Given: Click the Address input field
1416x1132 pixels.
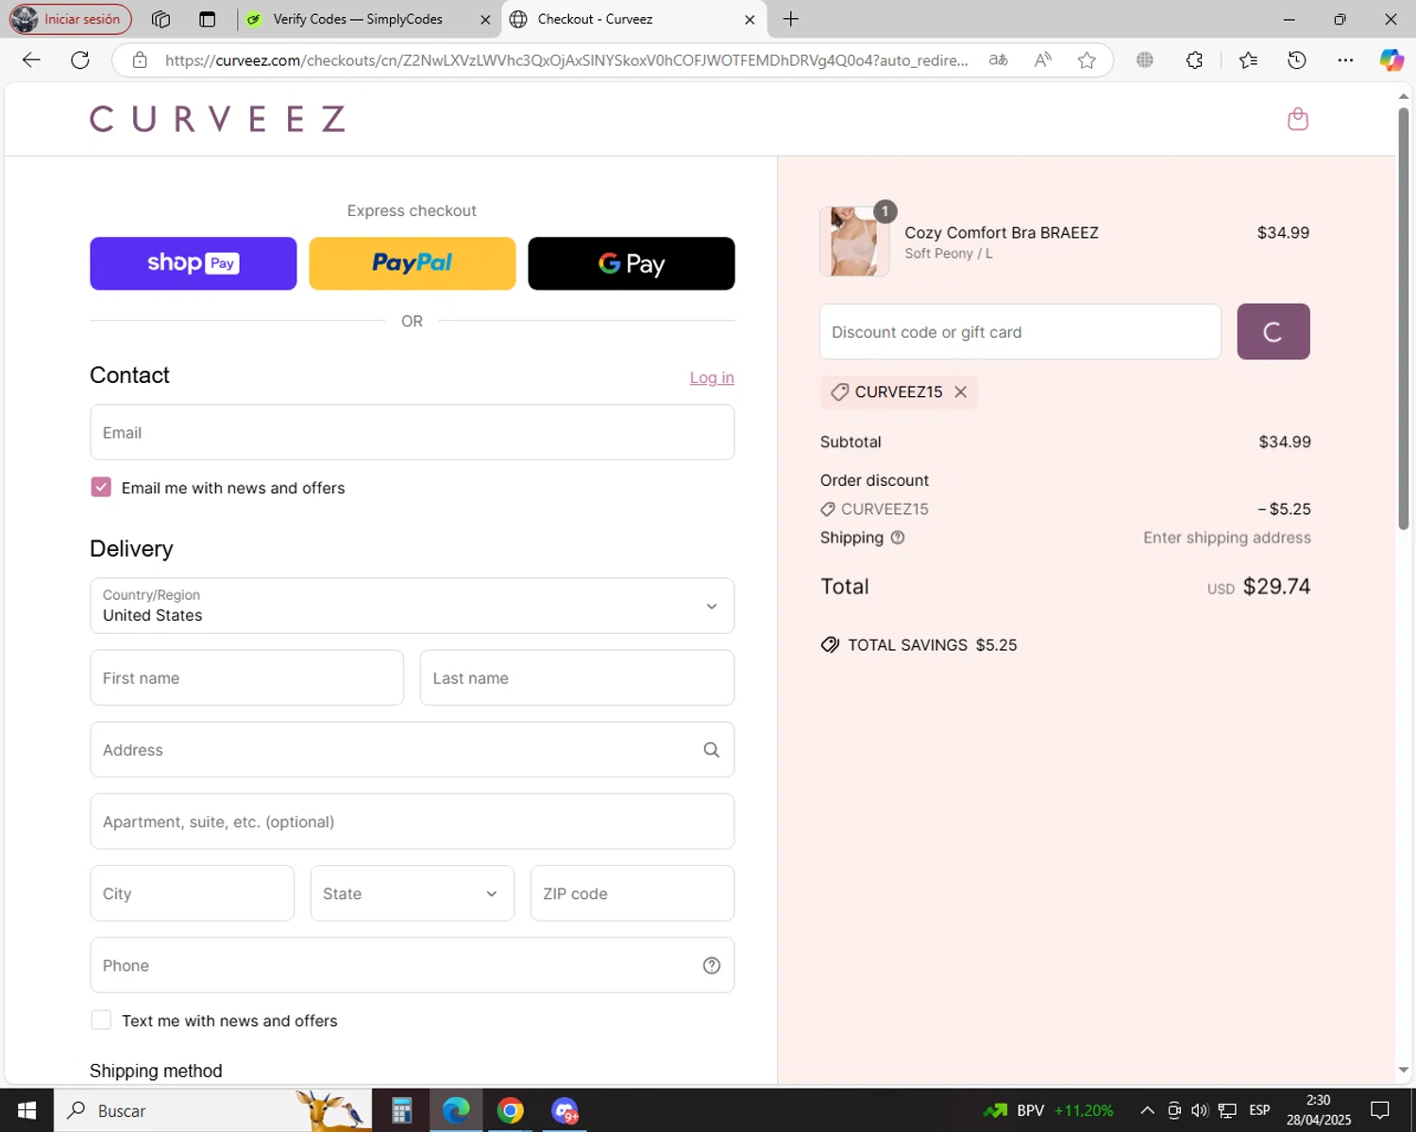Looking at the screenshot, I should point(412,750).
